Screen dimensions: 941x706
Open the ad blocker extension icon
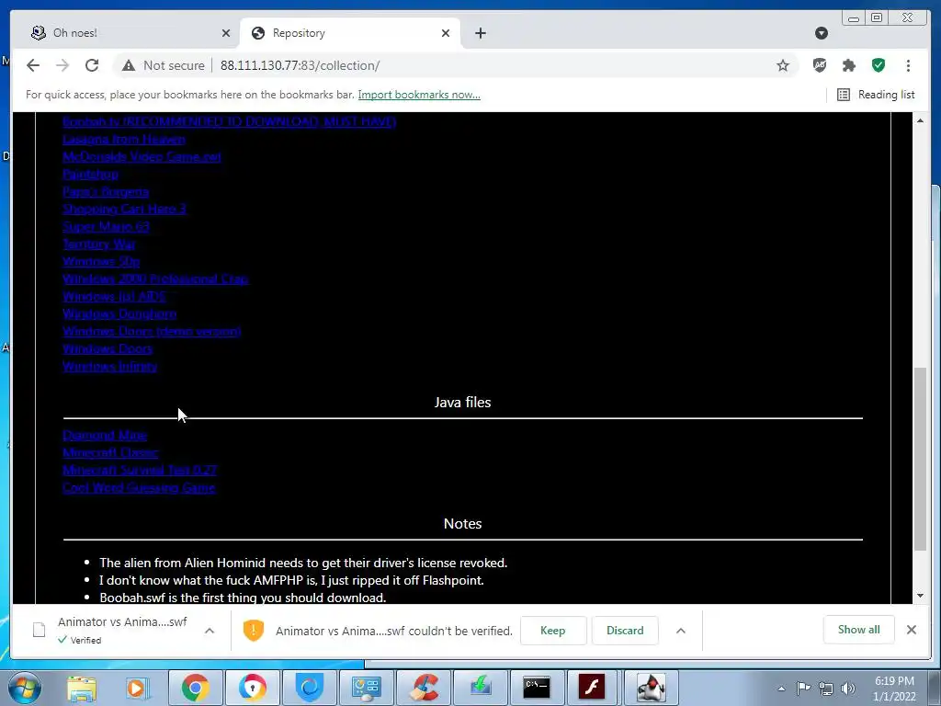click(x=820, y=65)
